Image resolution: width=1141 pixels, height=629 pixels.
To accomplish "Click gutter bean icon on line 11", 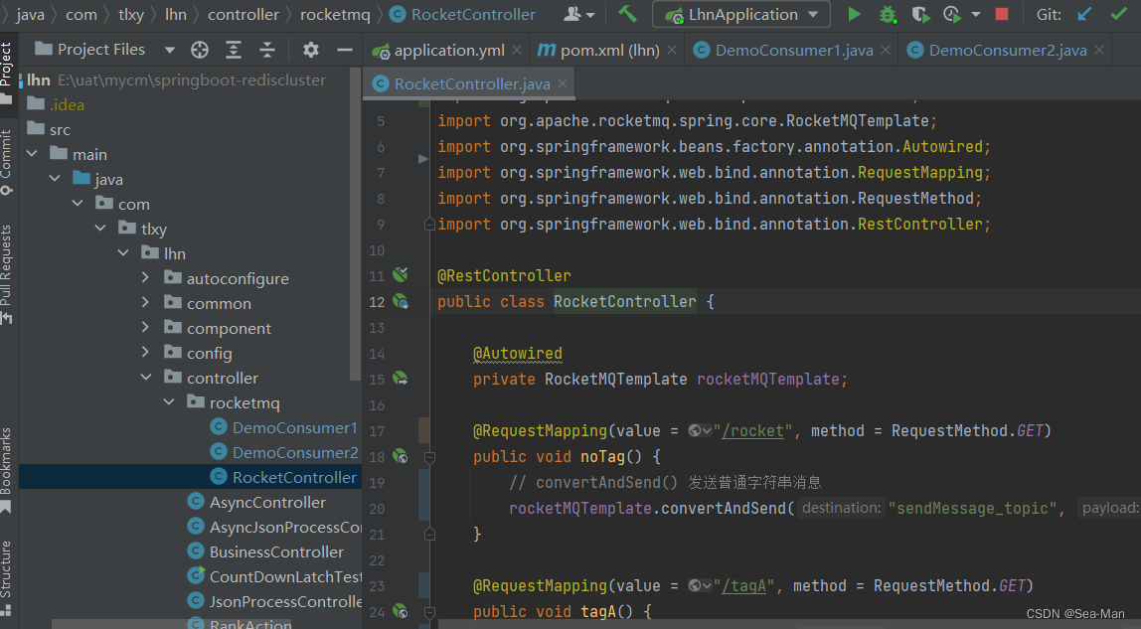I will [401, 275].
